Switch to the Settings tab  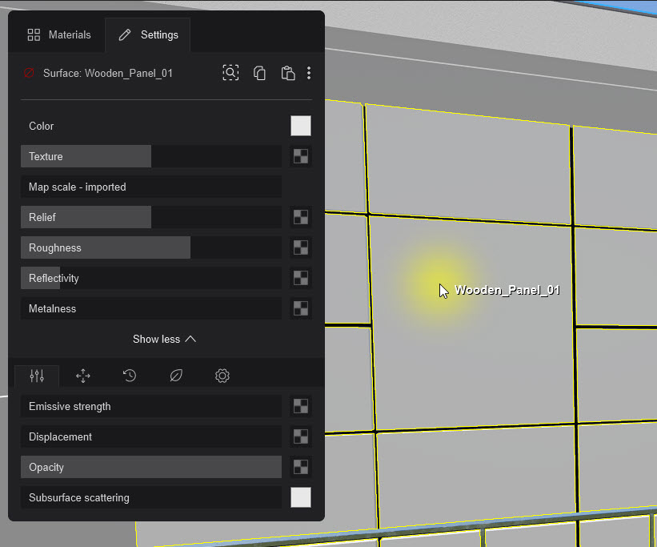click(148, 35)
